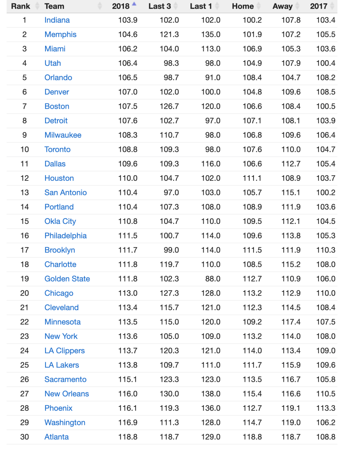Click the sort icon beside Away

pyautogui.click(x=296, y=6)
